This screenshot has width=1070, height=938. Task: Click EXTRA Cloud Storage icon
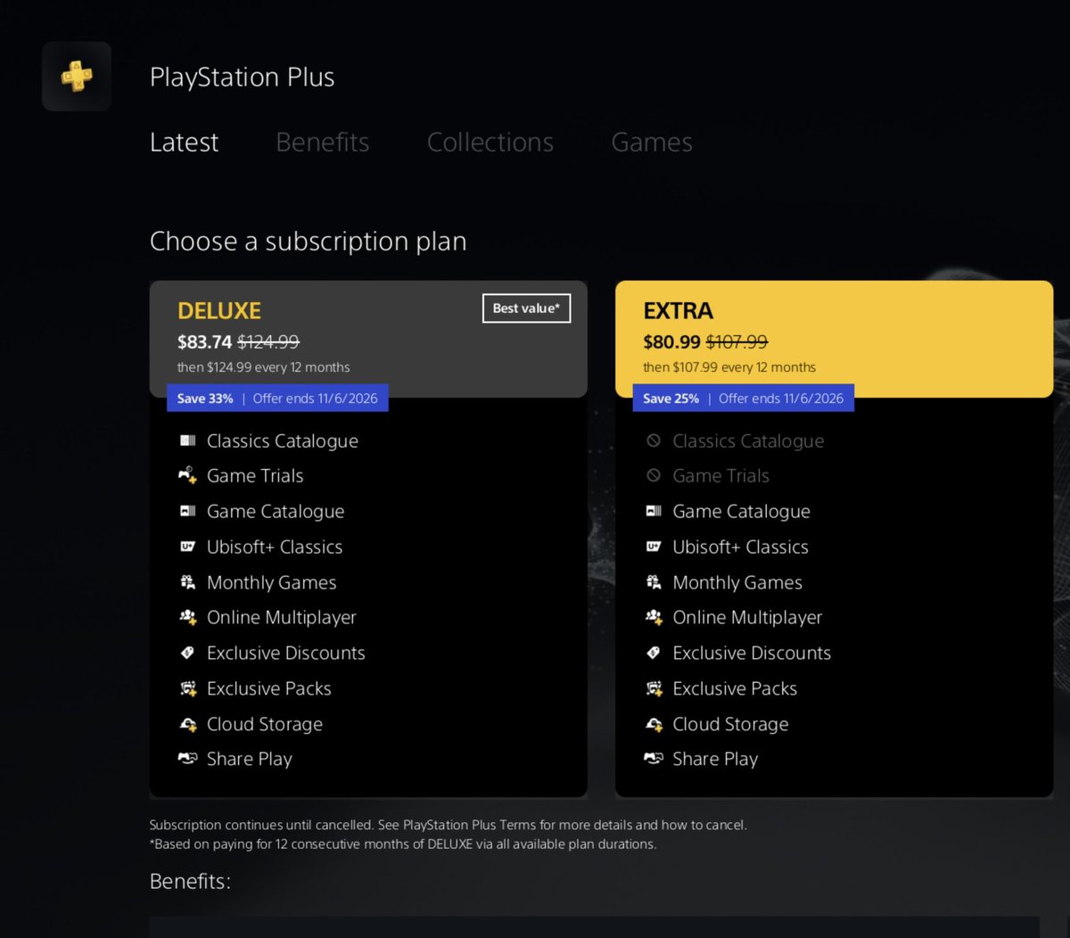[654, 724]
